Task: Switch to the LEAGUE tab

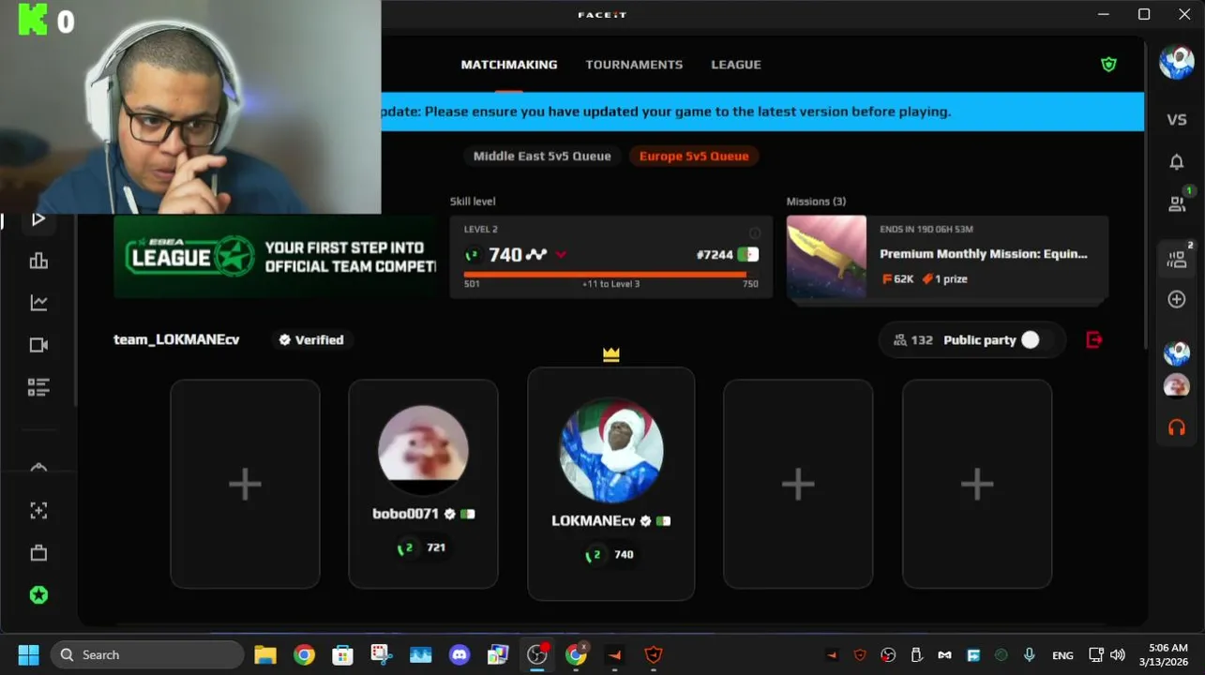Action: point(736,65)
